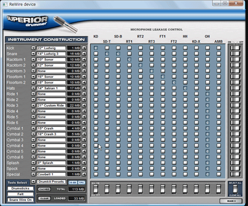
Task: Open the Snare instrument dropdown arrow
Action: coord(33,54)
